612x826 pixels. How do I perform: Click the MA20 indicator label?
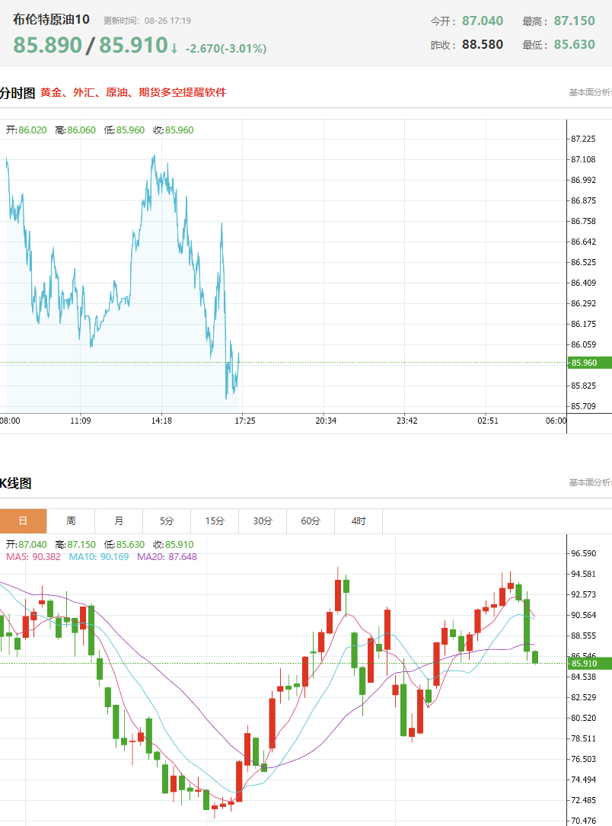[167, 557]
